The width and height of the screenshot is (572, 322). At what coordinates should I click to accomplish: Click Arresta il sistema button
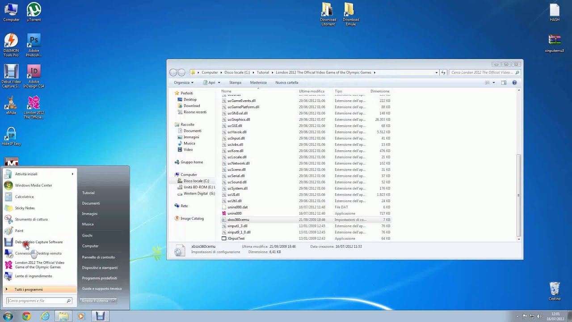pos(95,301)
